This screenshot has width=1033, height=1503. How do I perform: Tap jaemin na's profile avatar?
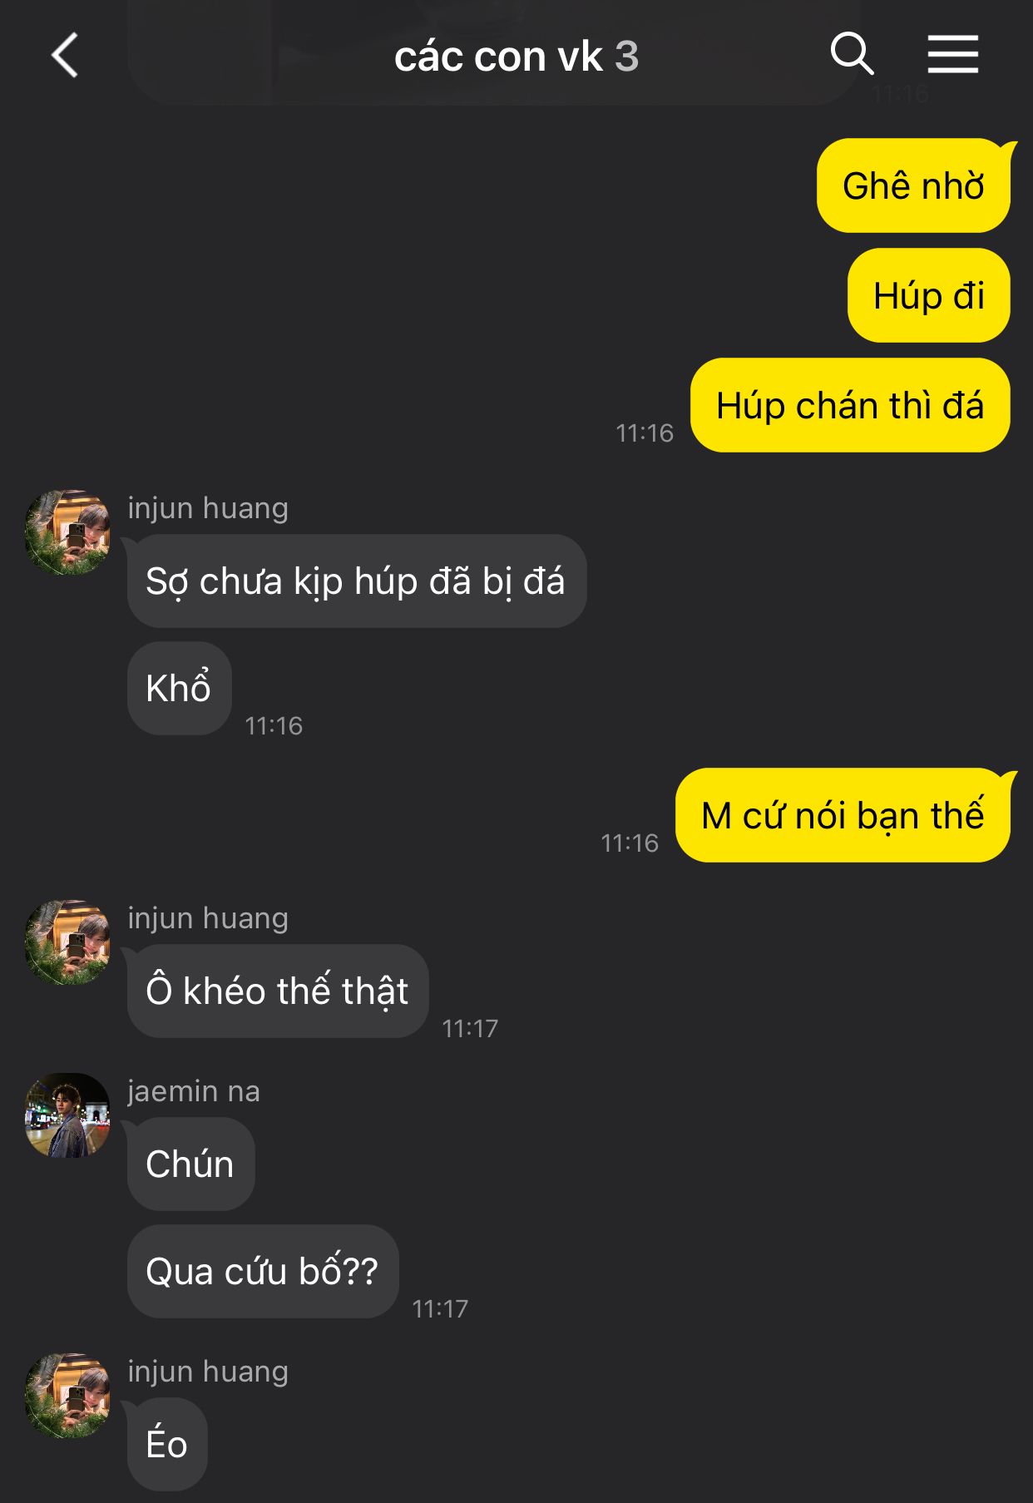click(67, 1115)
